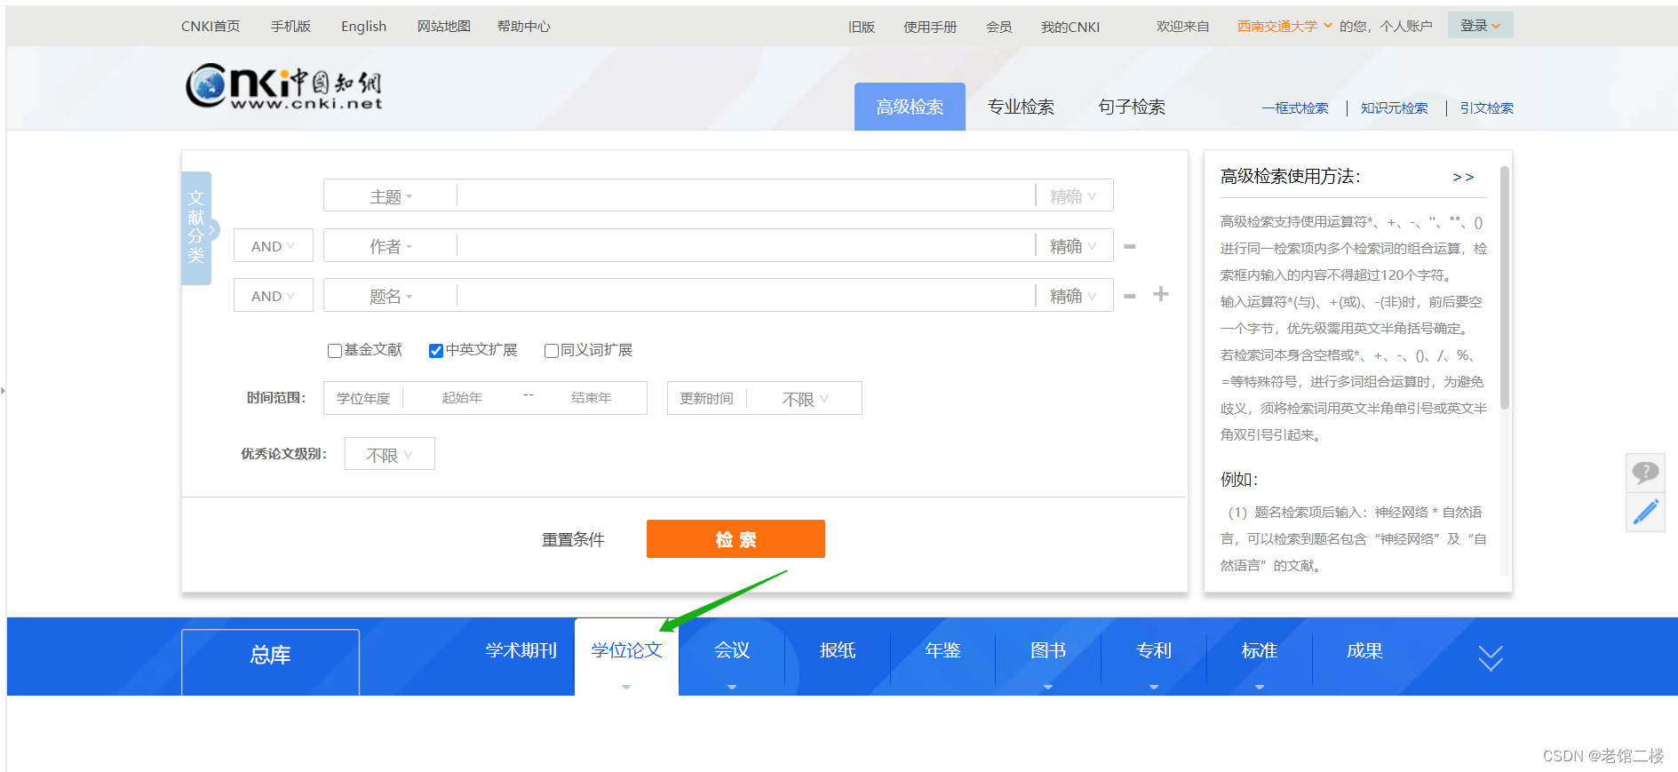Viewport: 1678px width, 772px height.
Task: Click the 起始年 start year field
Action: point(462,398)
